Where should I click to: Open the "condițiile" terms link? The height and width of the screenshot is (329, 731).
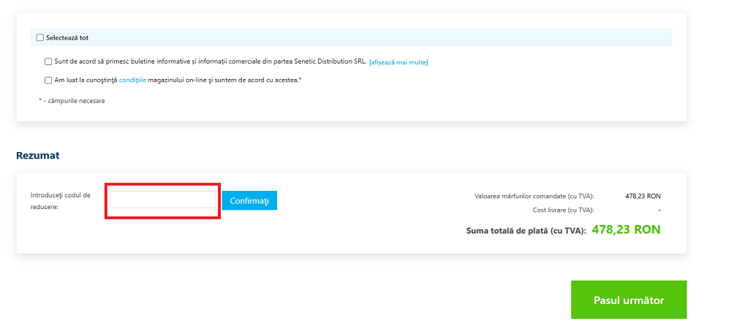(x=132, y=80)
